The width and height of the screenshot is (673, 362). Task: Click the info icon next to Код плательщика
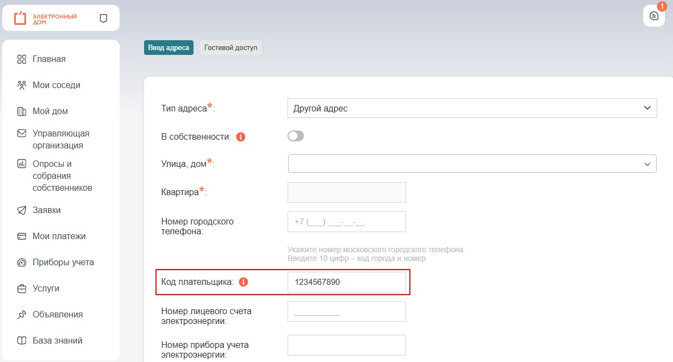(244, 282)
